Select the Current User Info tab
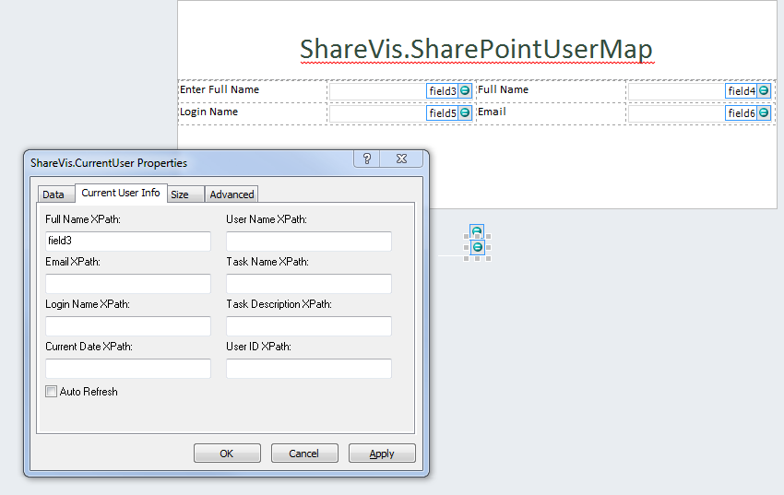The width and height of the screenshot is (784, 495). (x=121, y=193)
